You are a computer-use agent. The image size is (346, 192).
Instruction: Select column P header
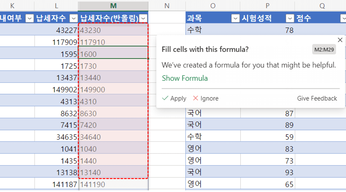[x=268, y=6]
